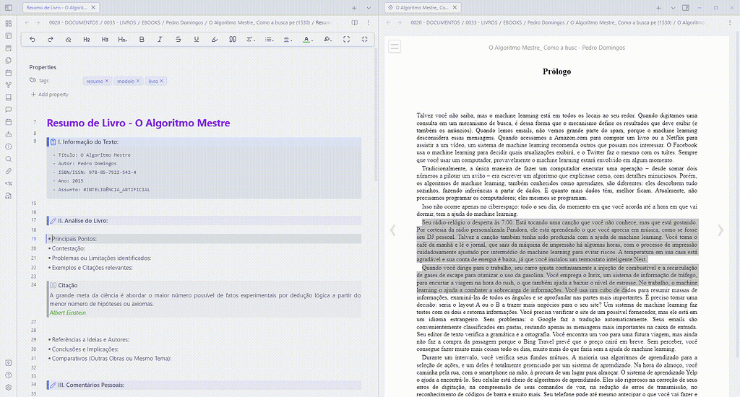Screen dimensions: 740x397
Task: Open the chat bubble ribbon icon
Action: click(x=9, y=110)
